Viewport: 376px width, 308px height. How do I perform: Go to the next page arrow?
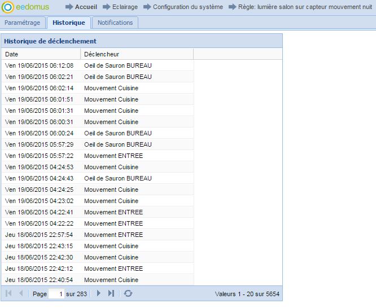[x=99, y=294]
